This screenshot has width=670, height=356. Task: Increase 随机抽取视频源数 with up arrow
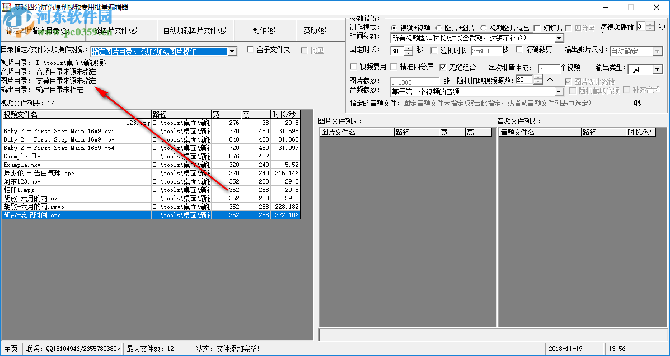(x=538, y=77)
